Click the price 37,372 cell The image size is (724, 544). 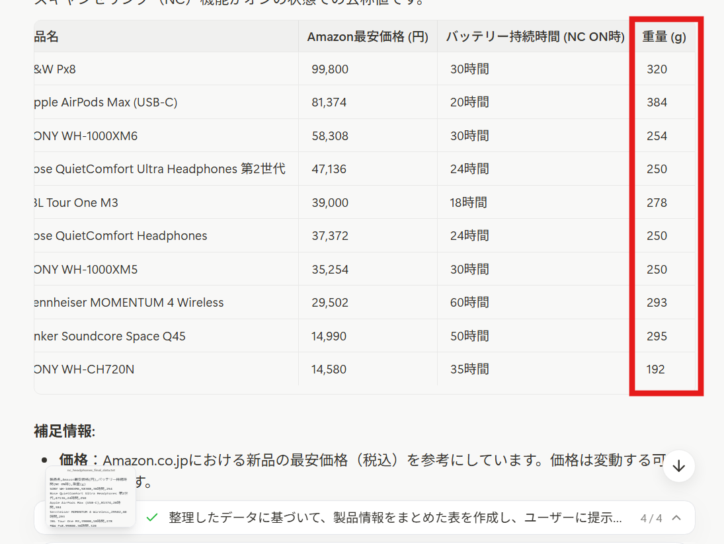[x=330, y=236]
